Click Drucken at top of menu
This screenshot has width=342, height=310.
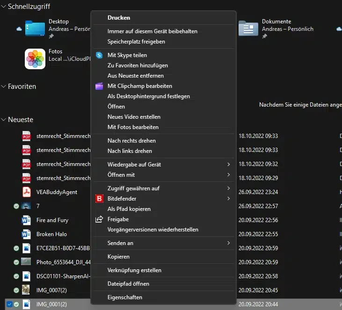(119, 18)
